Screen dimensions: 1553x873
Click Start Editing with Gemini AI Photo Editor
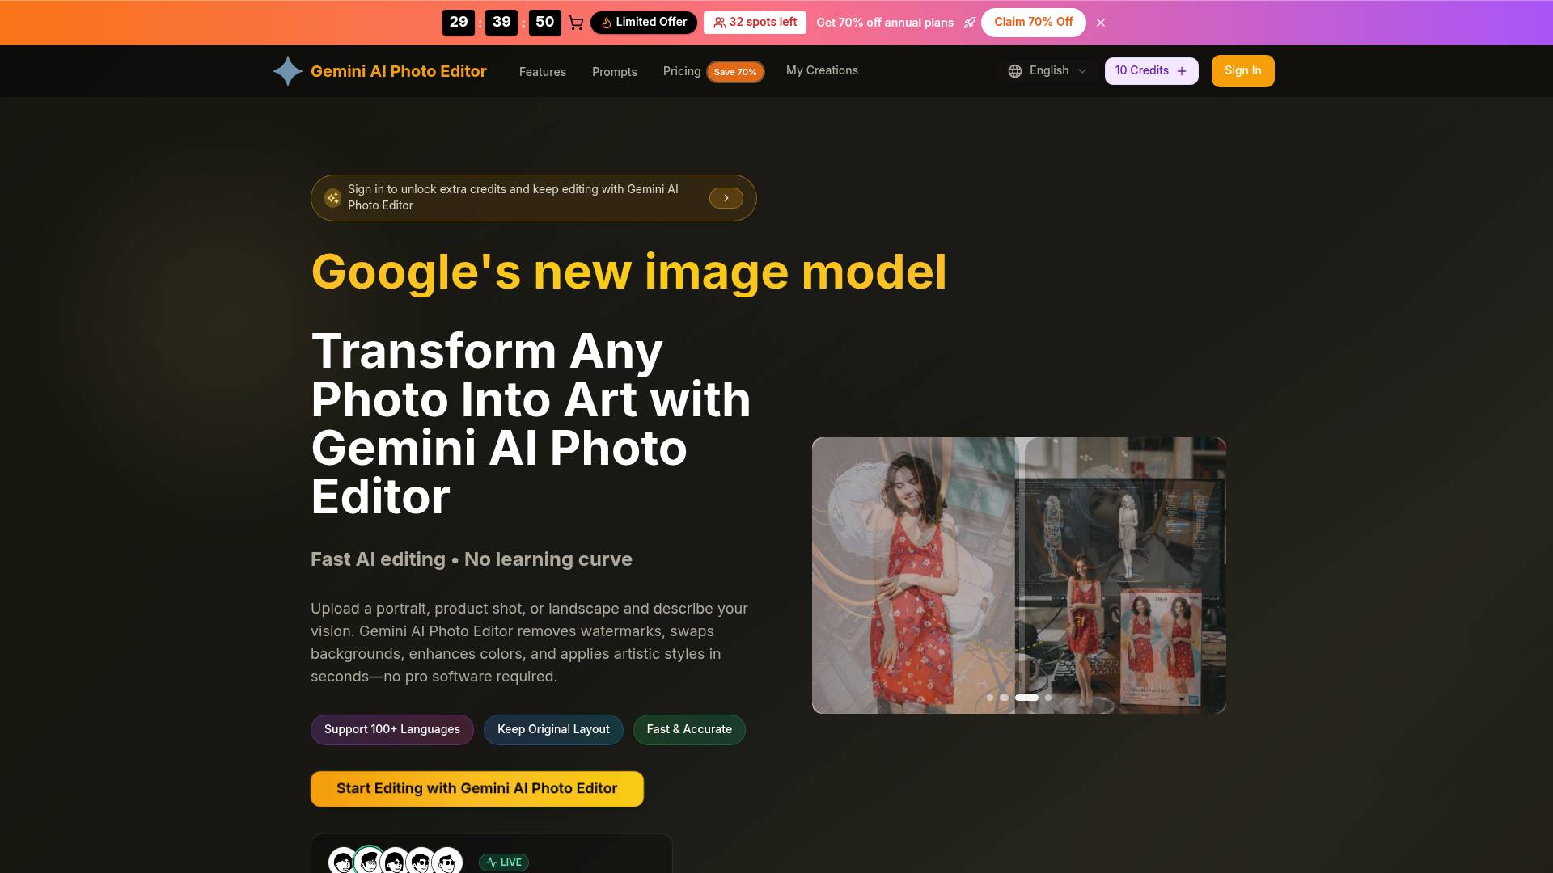coord(476,788)
